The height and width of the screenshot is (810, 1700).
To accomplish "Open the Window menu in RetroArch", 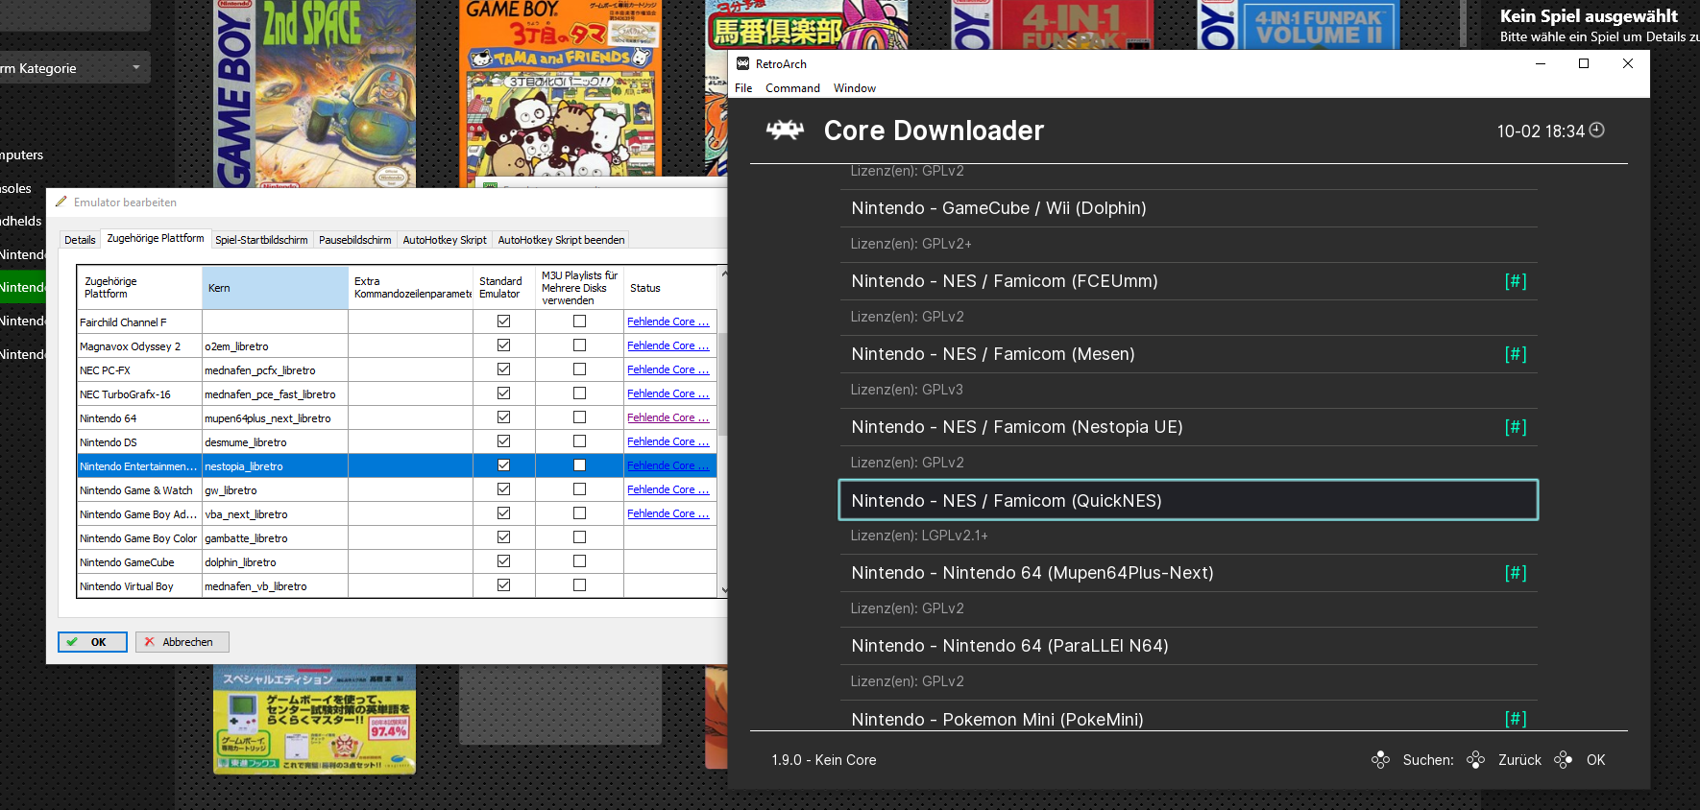I will coord(855,88).
